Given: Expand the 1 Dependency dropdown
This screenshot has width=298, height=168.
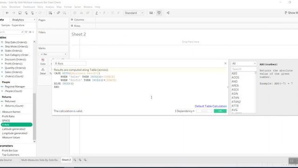Looking at the screenshot, I should pyautogui.click(x=184, y=111).
